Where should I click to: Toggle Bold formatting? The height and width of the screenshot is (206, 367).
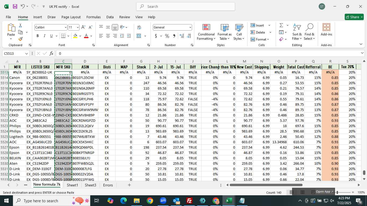(x=38, y=36)
